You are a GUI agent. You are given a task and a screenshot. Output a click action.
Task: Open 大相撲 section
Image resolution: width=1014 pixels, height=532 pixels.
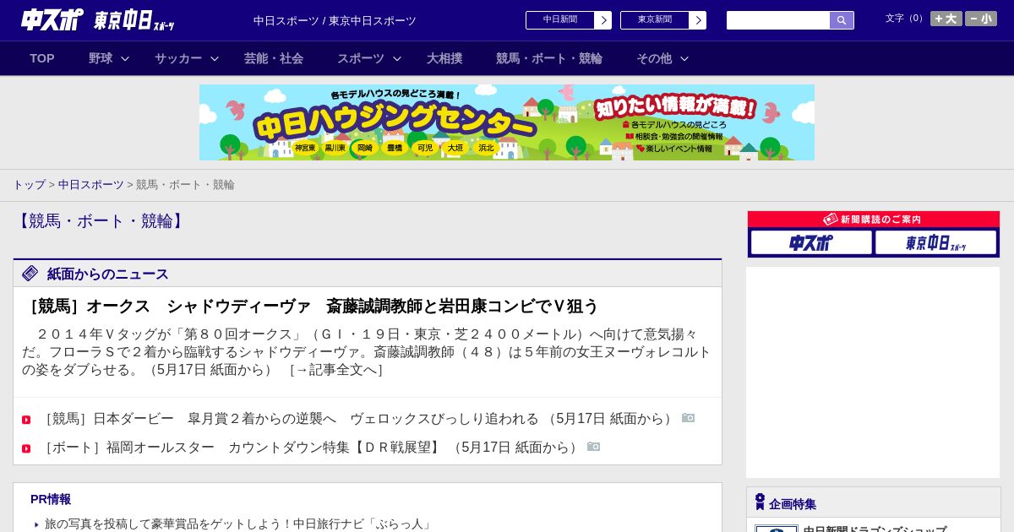(444, 58)
